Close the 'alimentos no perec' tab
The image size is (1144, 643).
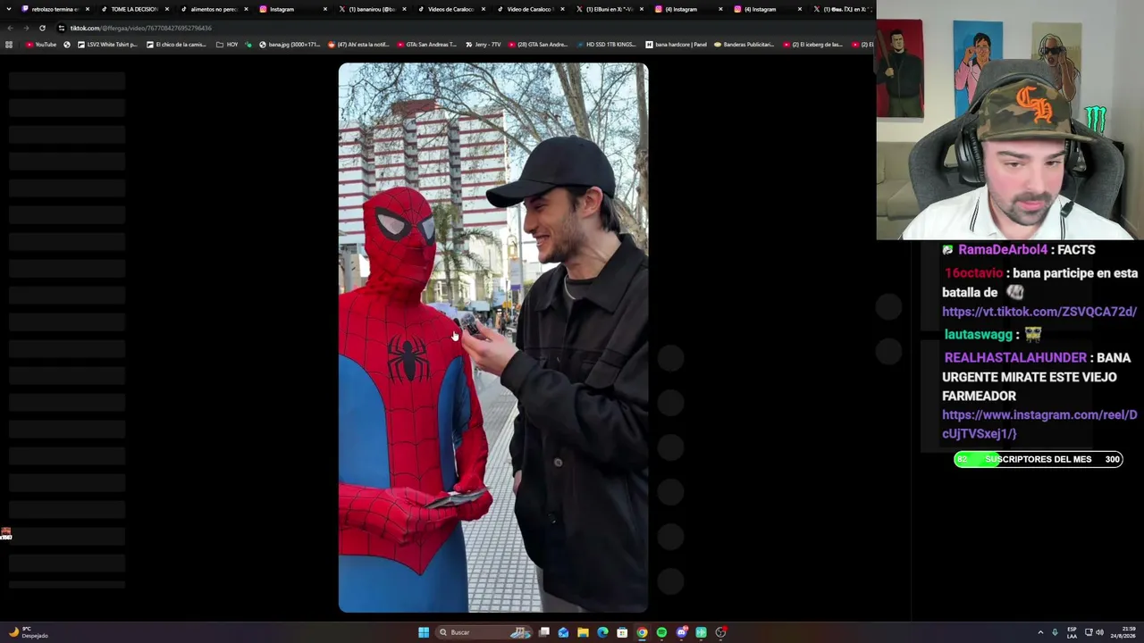click(246, 9)
